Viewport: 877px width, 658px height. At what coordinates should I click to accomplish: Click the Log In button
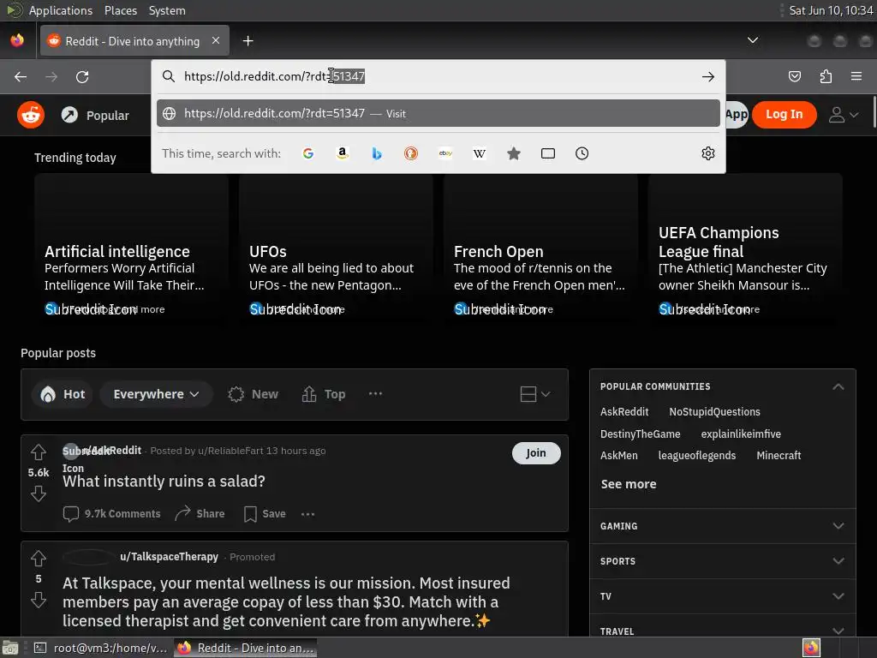(x=784, y=115)
